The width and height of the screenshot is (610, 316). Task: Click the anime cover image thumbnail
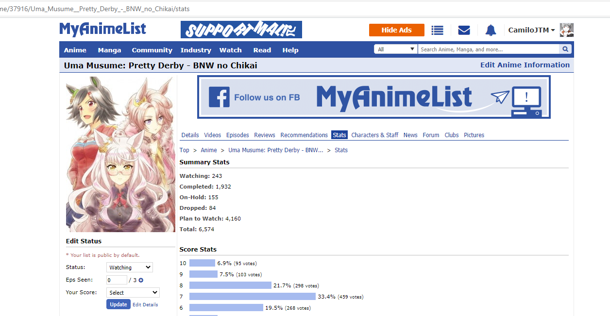(120, 154)
